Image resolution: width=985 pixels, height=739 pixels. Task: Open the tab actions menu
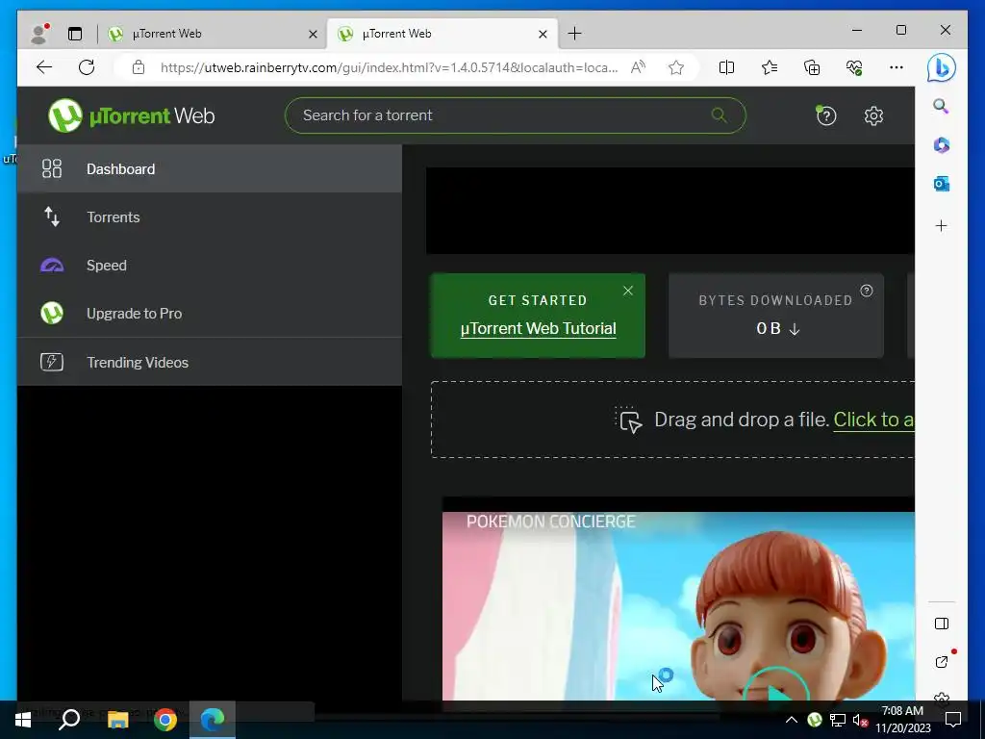point(75,34)
